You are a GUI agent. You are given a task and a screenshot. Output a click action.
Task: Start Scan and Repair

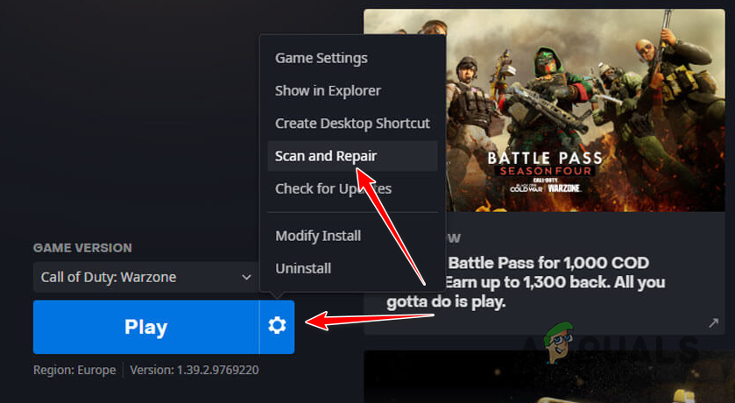[352, 156]
